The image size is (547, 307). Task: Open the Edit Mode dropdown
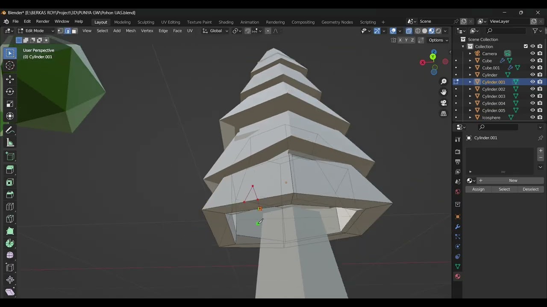tap(36, 31)
